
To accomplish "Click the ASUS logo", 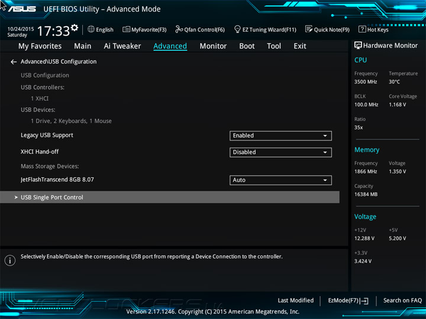I will pos(22,9).
